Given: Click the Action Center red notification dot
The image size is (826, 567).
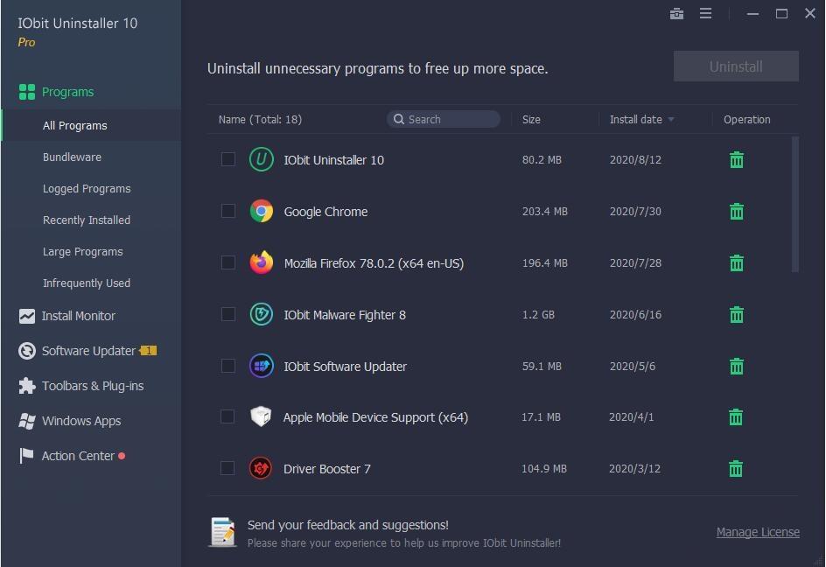Looking at the screenshot, I should coord(122,456).
